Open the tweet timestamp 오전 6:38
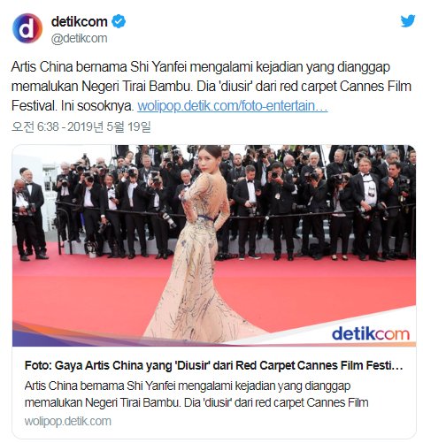The height and width of the screenshot is (443, 423). click(35, 126)
